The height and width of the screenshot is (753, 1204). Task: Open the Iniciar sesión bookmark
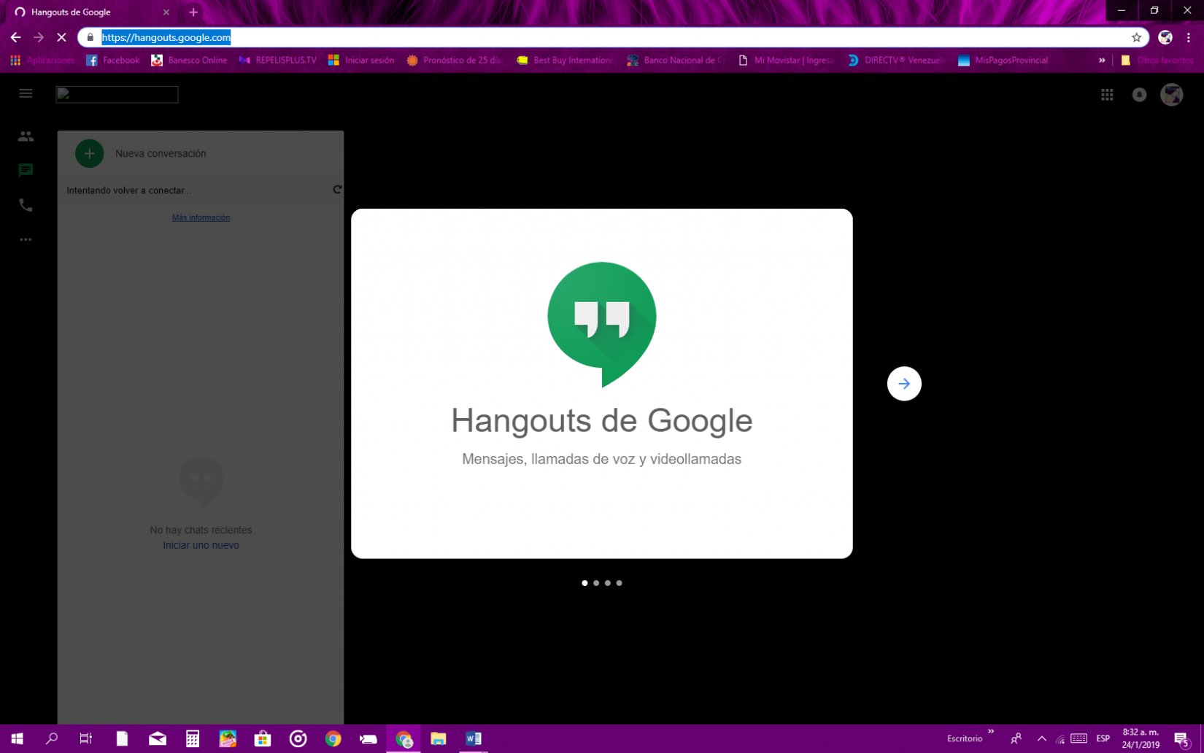click(x=361, y=61)
